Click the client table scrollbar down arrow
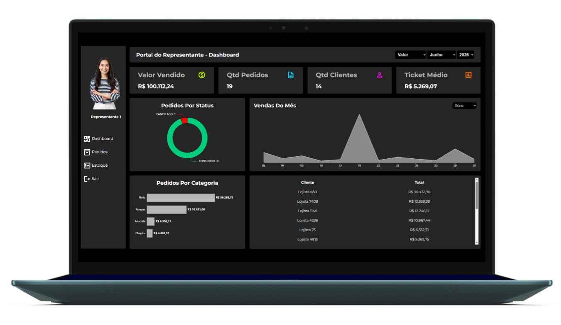The image size is (561, 325). pyautogui.click(x=477, y=243)
